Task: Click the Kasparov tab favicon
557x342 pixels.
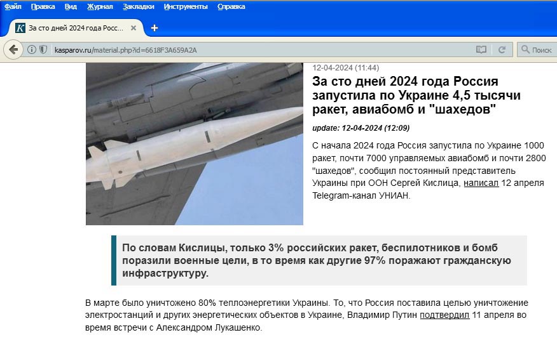Action: click(20, 28)
